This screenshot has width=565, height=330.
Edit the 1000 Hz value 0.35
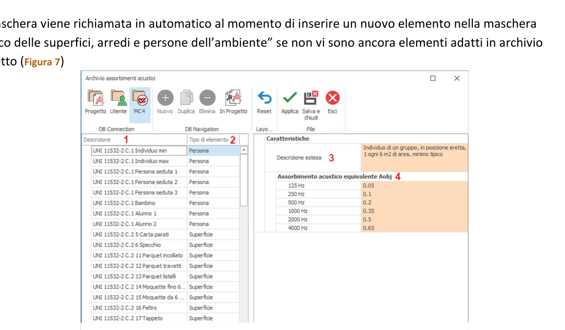point(414,211)
